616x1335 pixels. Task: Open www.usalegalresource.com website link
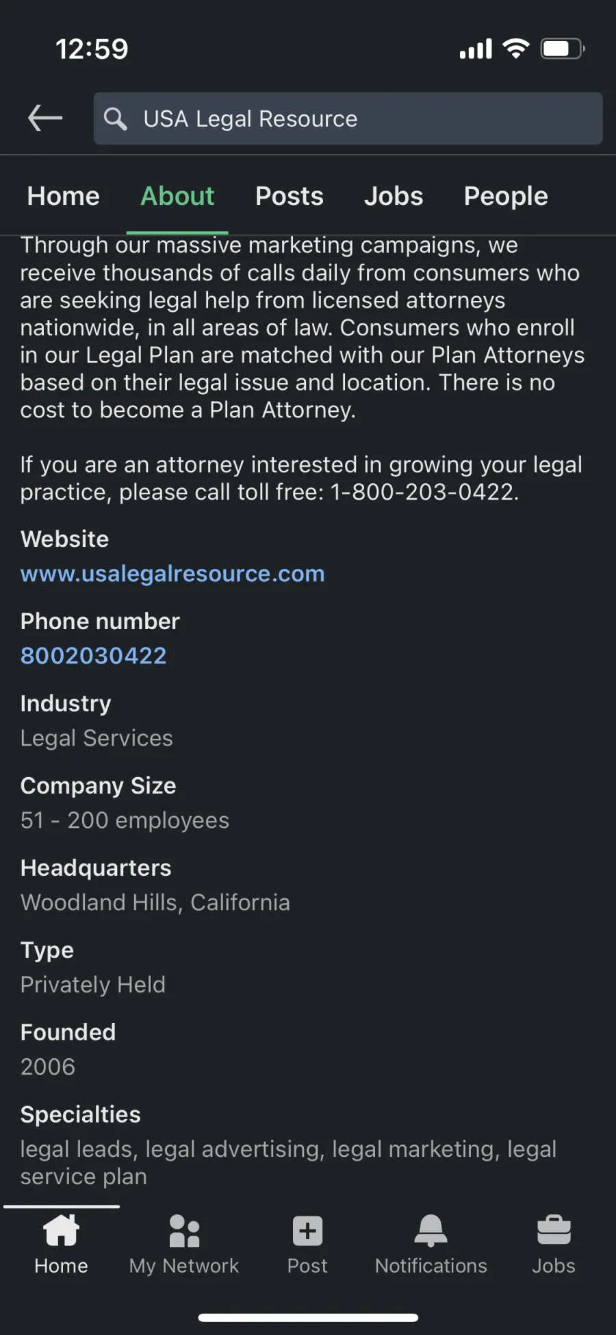172,574
